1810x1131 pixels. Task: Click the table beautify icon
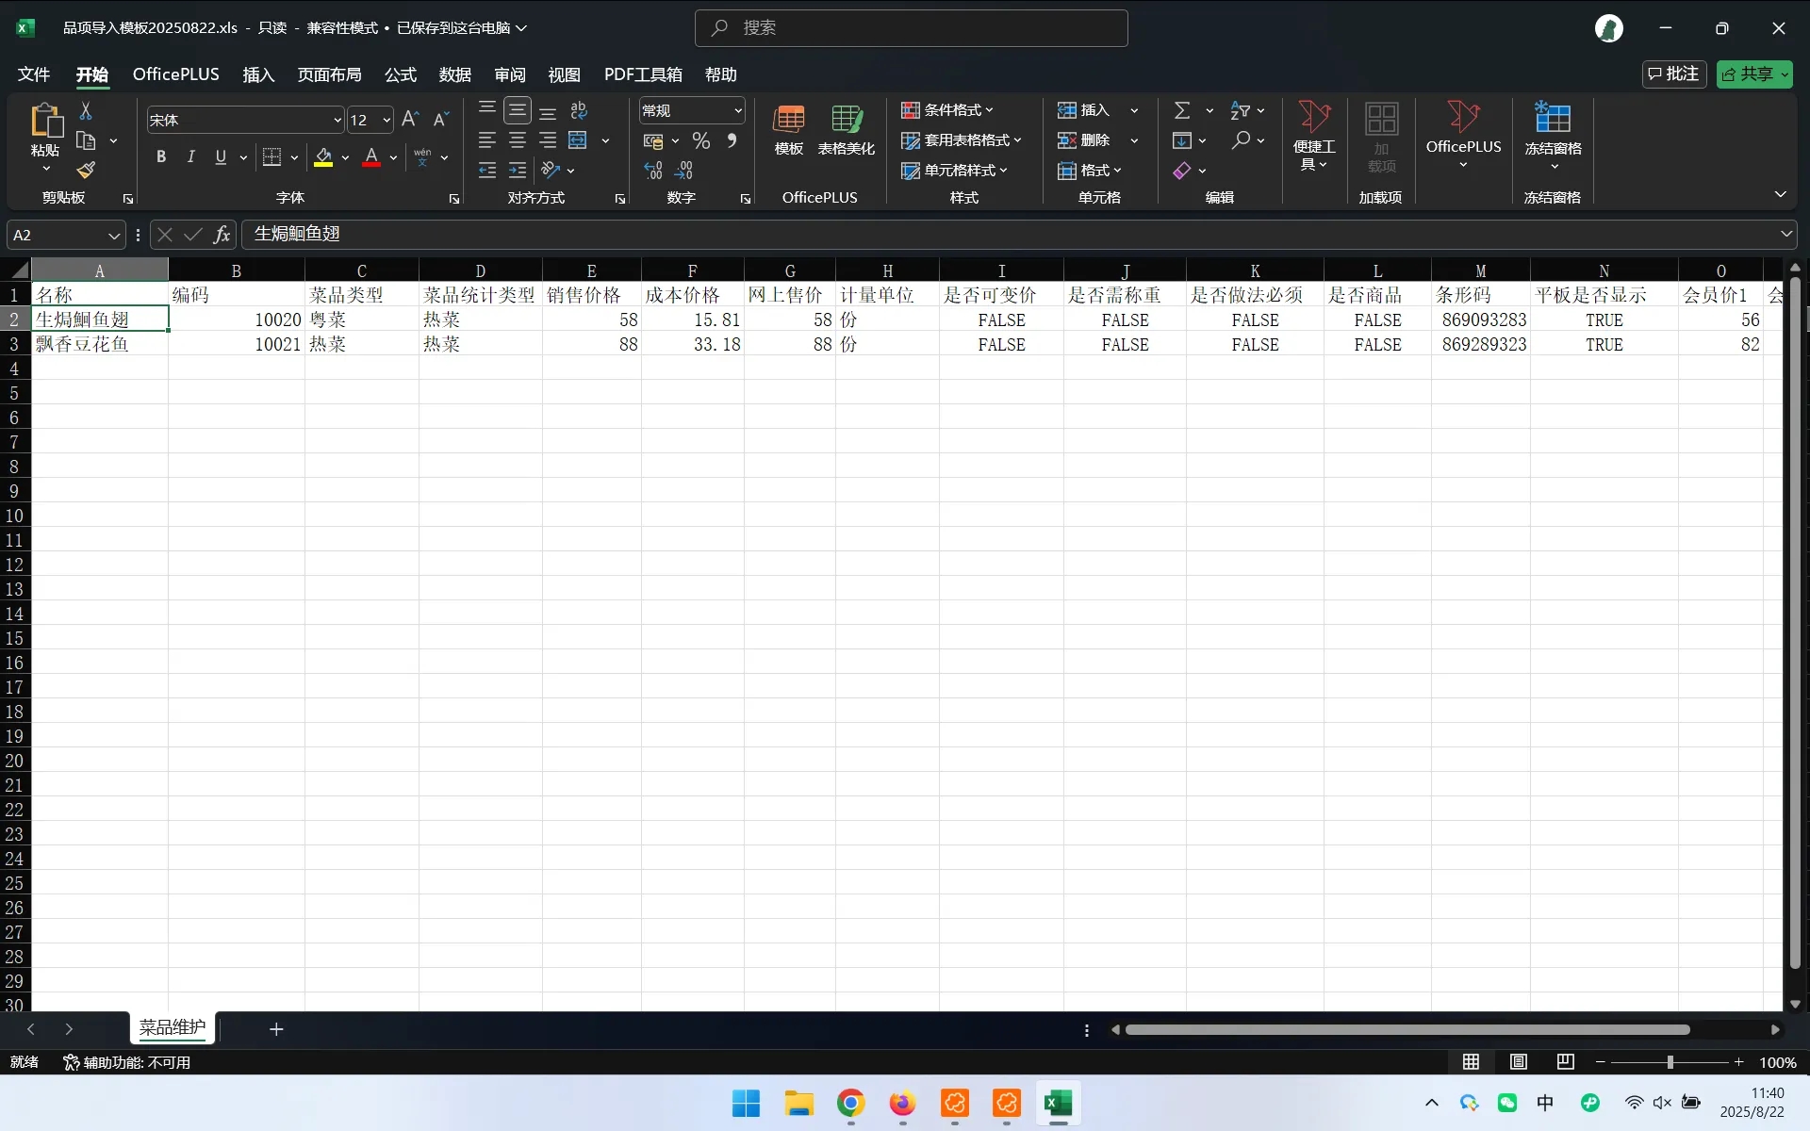click(x=846, y=120)
